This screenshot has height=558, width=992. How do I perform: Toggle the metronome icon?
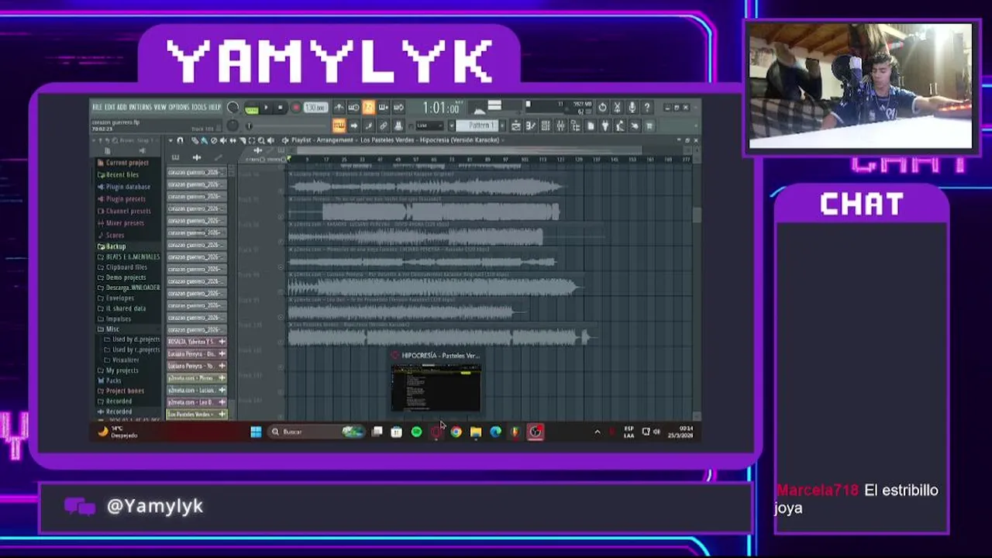click(339, 108)
